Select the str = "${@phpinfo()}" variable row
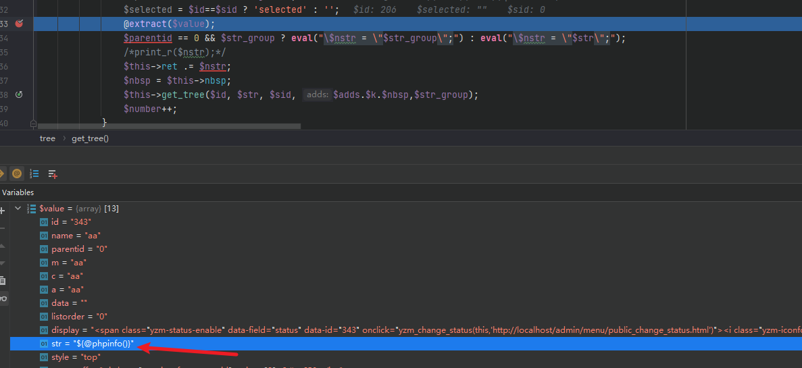 pyautogui.click(x=93, y=344)
